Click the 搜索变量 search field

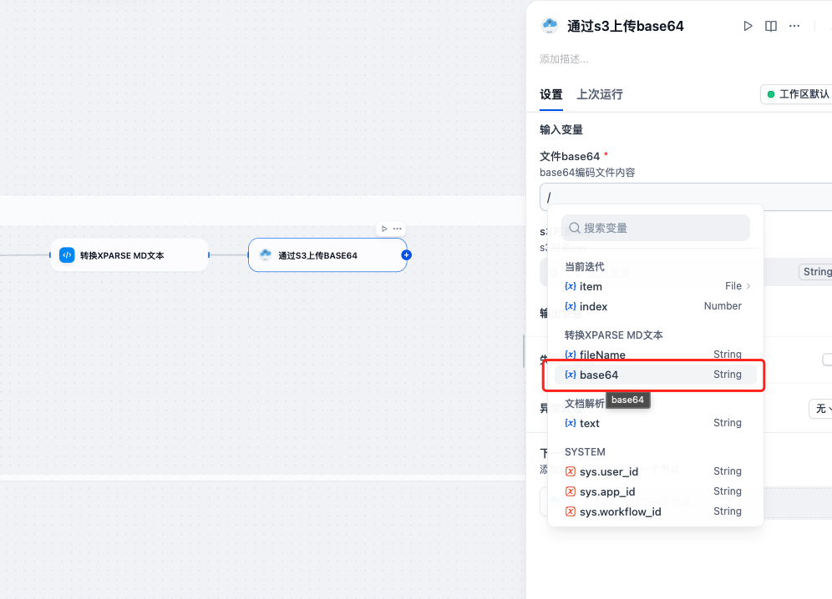655,228
